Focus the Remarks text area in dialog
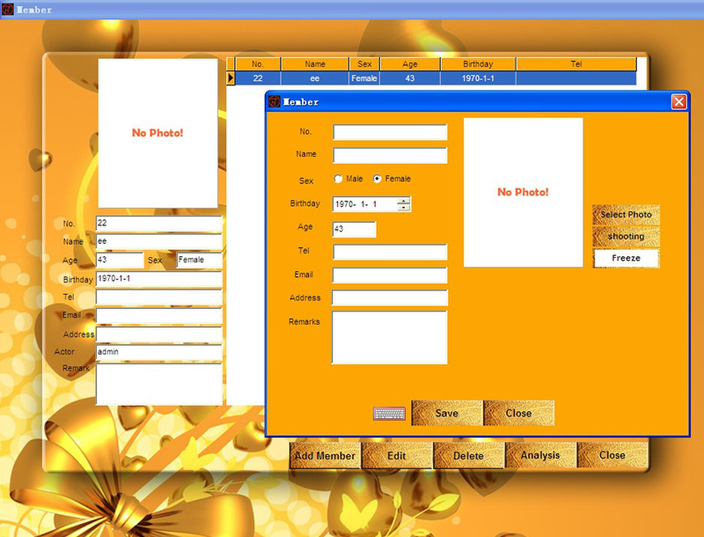Image resolution: width=704 pixels, height=537 pixels. [390, 337]
